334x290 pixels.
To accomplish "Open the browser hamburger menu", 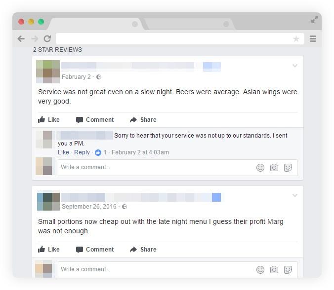I will (313, 38).
